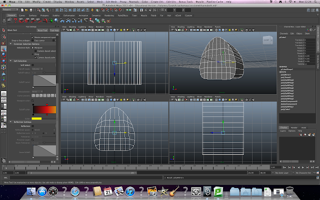This screenshot has width=320, height=200.
Task: Pick the Lasso select tool
Action: [x=3, y=36]
